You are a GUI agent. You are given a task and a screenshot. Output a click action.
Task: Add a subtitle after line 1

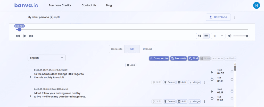coord(182,82)
